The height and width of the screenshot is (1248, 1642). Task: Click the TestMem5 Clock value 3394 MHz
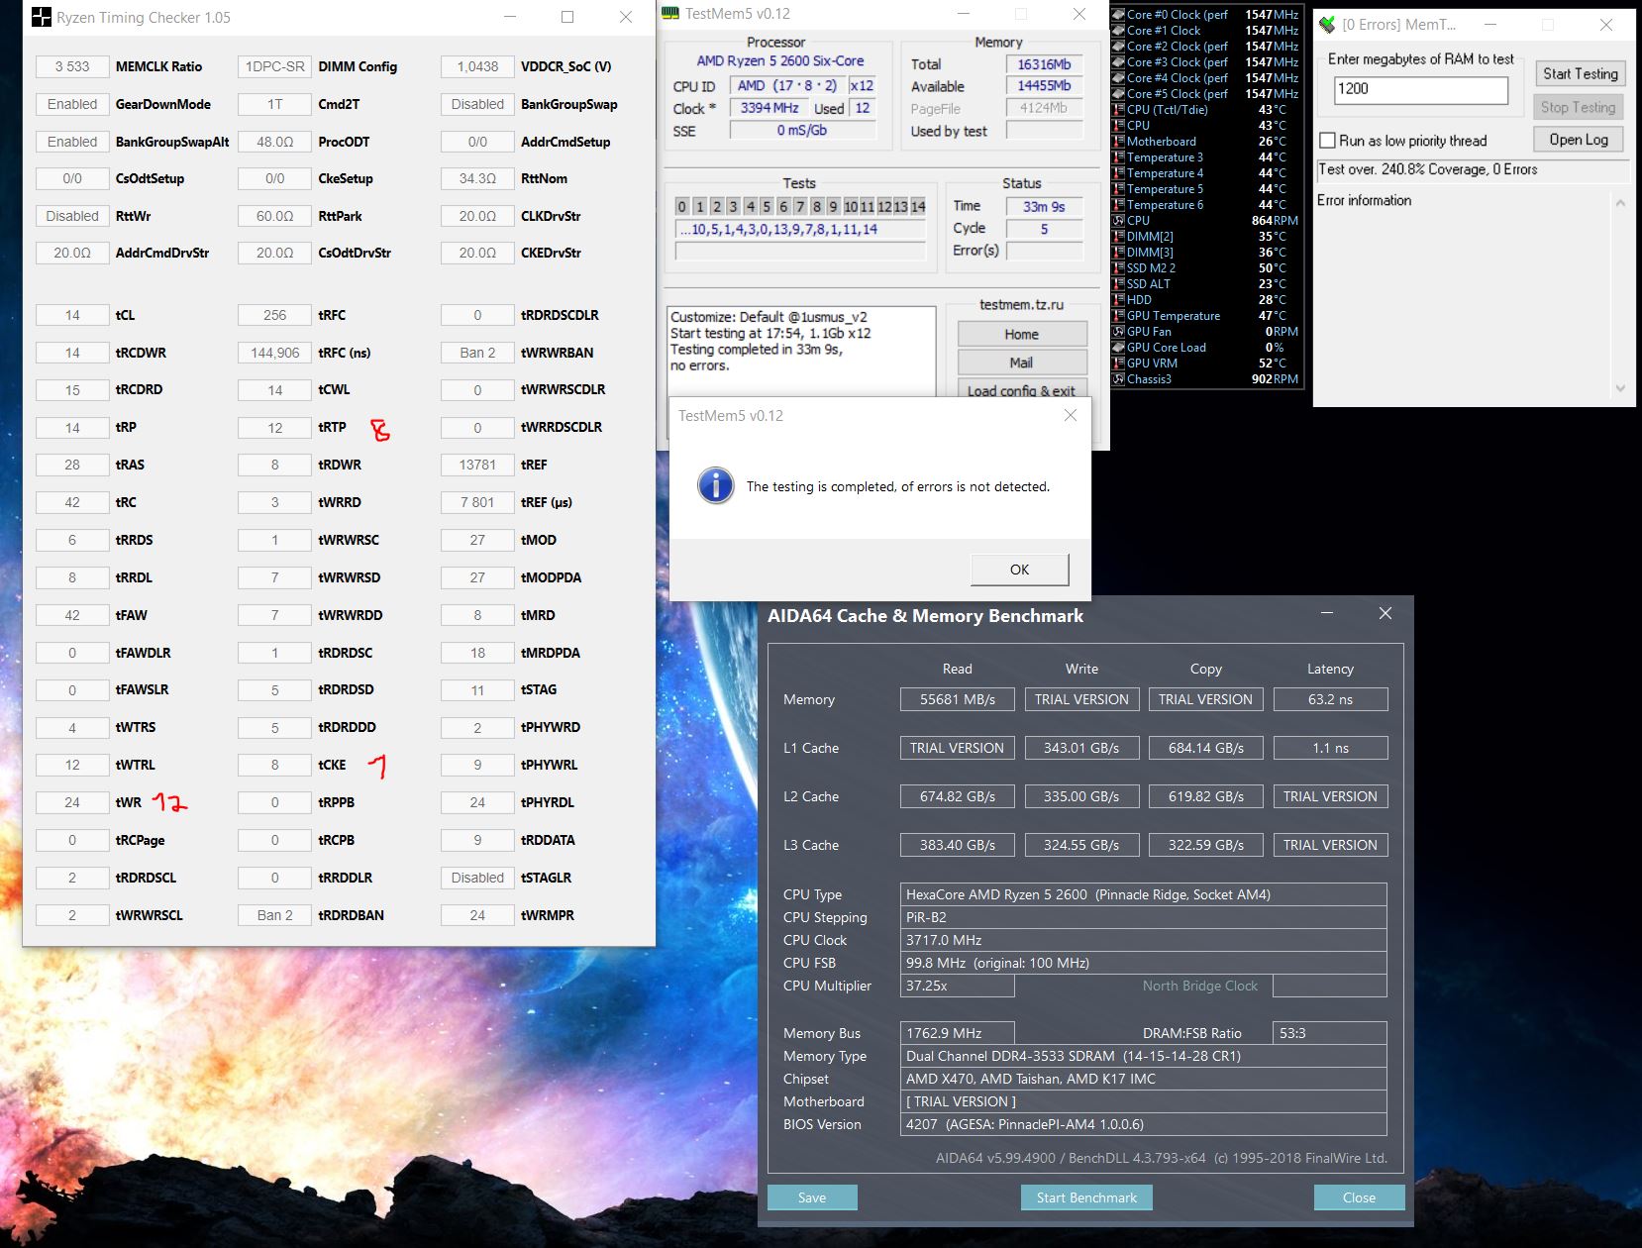pos(770,108)
